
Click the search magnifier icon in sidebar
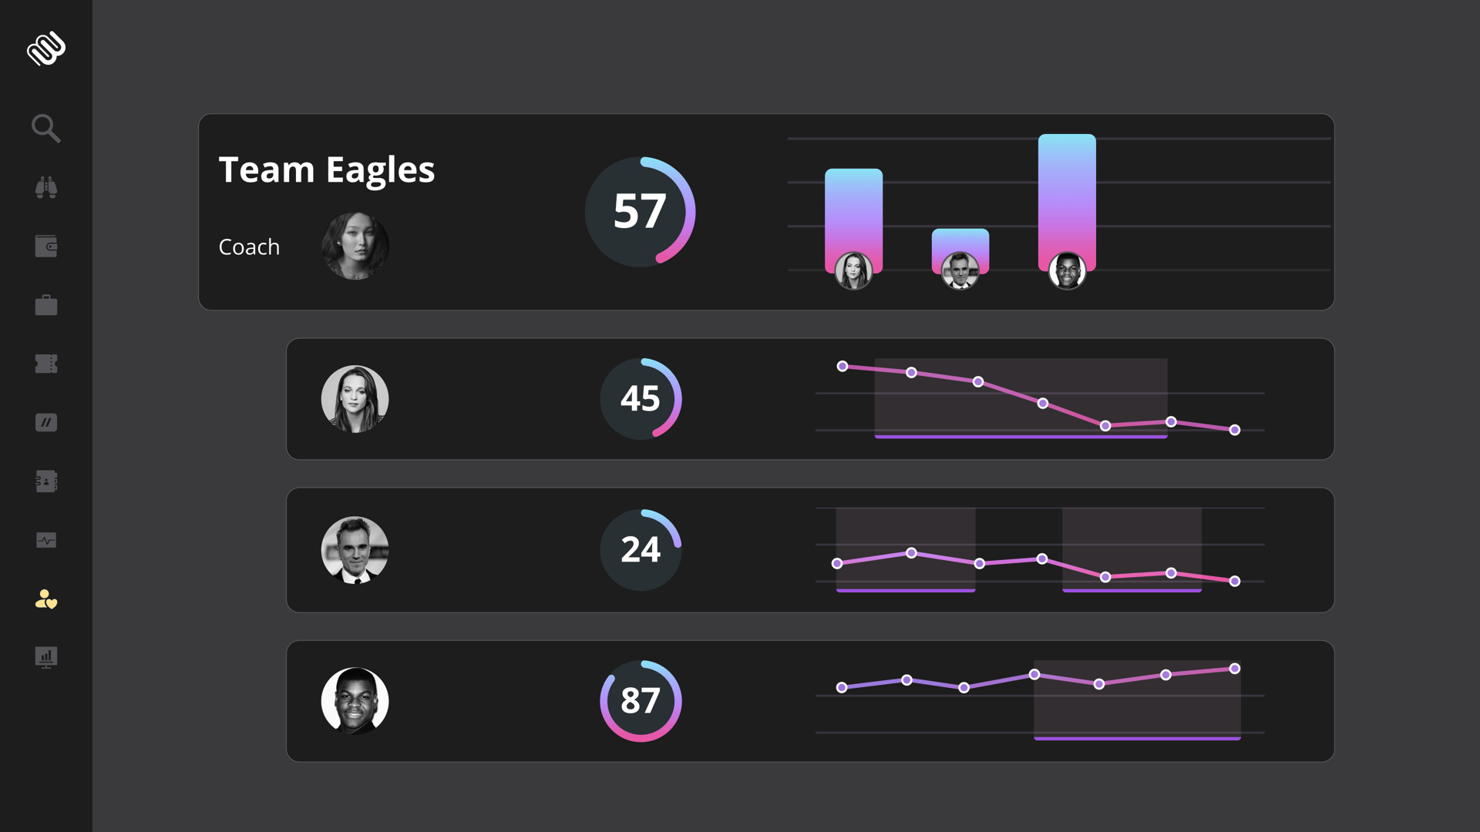click(45, 129)
